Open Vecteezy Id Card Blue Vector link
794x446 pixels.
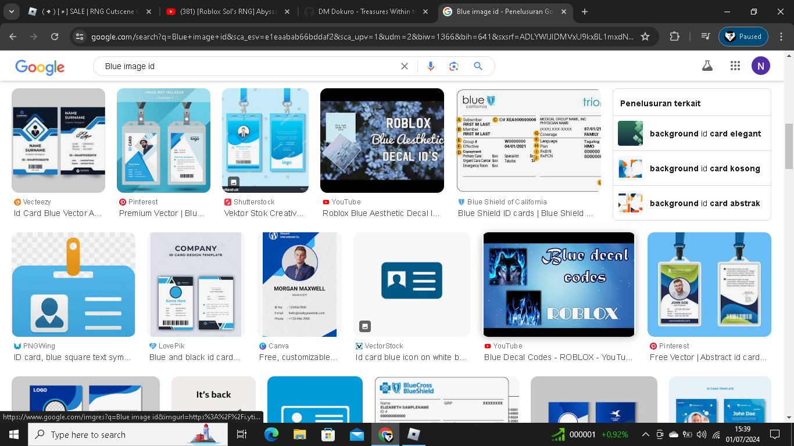coord(58,213)
